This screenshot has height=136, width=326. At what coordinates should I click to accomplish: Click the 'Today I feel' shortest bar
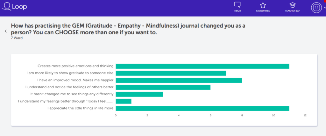pyautogui.click(x=123, y=101)
